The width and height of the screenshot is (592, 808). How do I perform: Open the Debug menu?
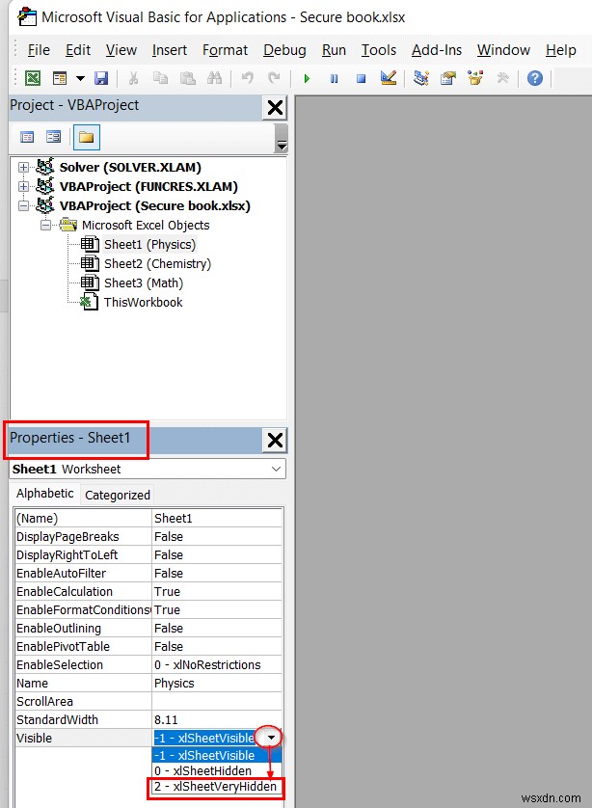284,50
